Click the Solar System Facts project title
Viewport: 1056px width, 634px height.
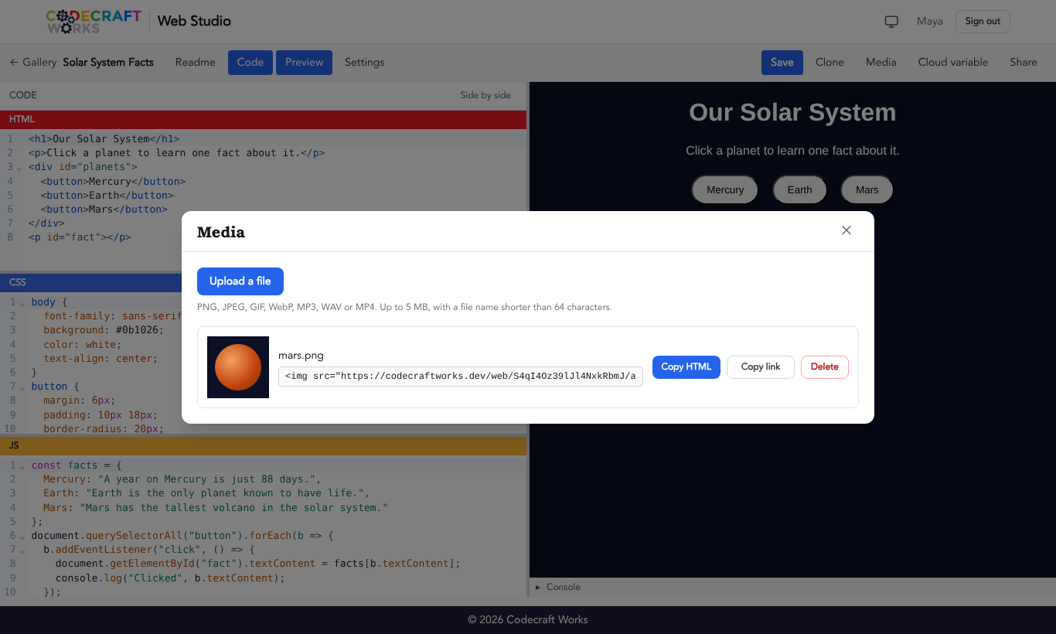coord(108,62)
